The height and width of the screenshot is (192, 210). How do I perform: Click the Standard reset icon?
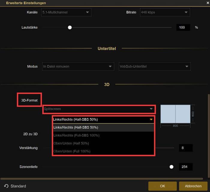pos(6,186)
